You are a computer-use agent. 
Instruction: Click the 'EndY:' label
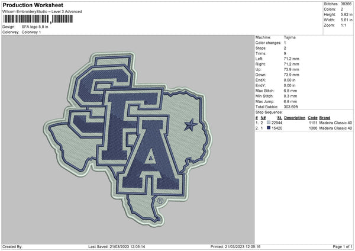point(260,85)
